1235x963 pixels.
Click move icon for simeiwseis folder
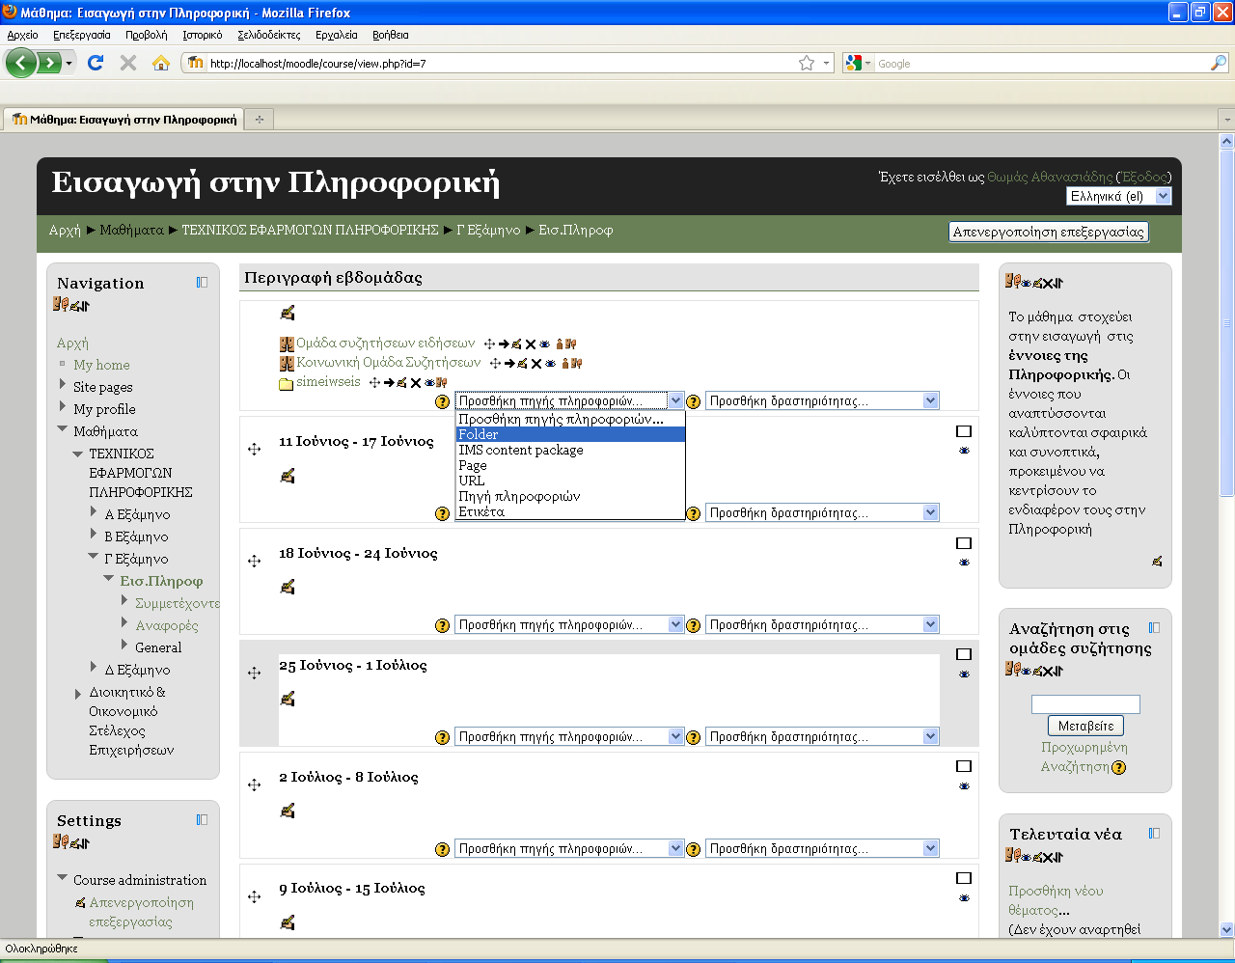click(x=374, y=382)
